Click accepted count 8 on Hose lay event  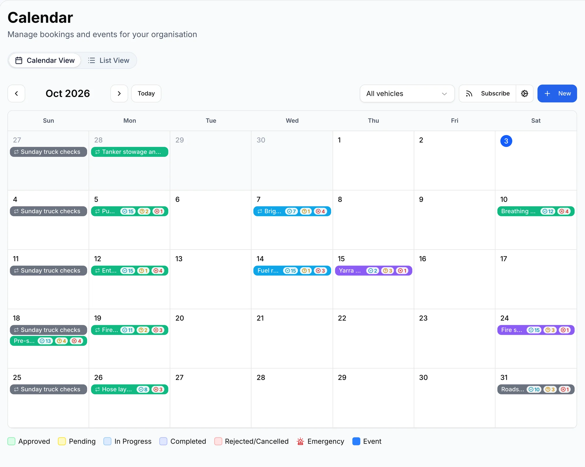coord(143,390)
